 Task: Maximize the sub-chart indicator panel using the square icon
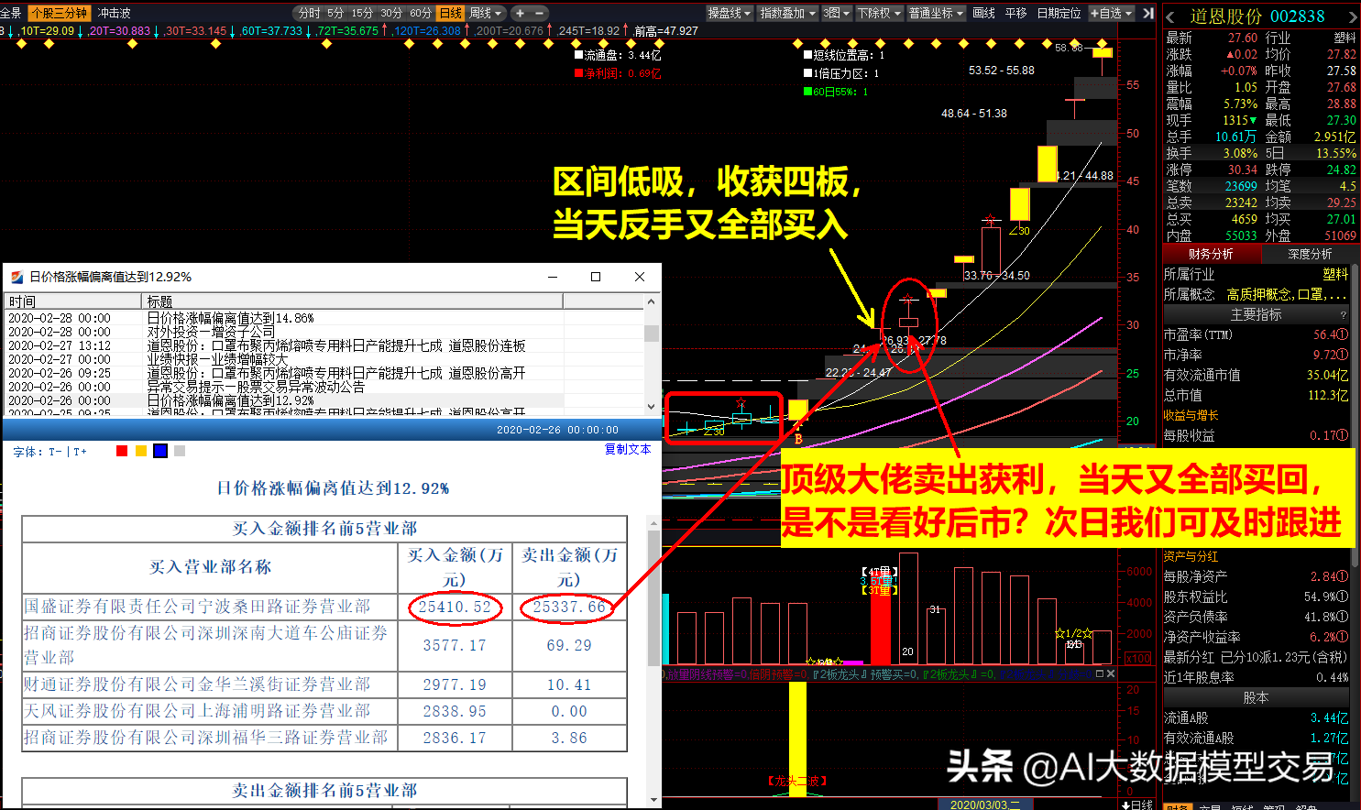[1101, 673]
